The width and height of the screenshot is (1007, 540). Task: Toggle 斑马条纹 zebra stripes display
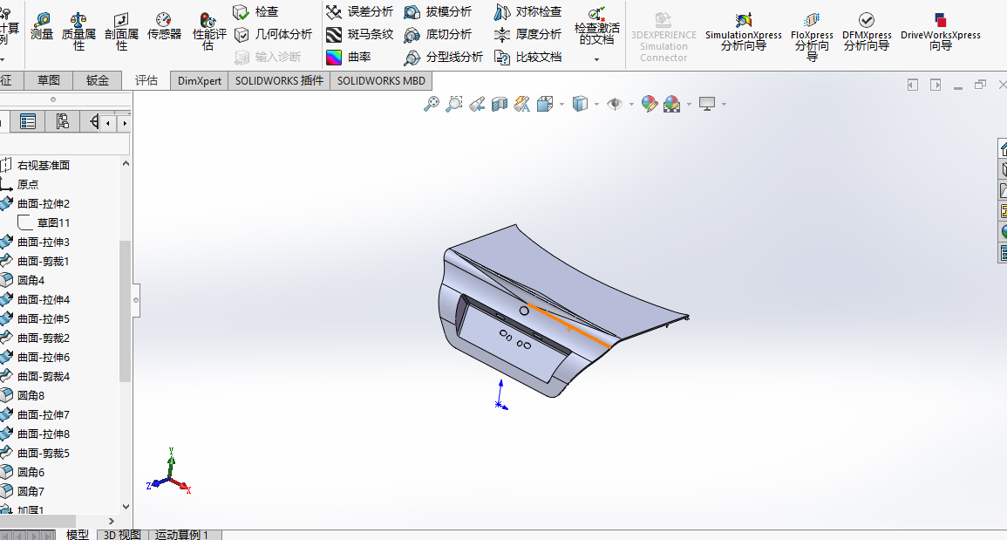(x=359, y=34)
